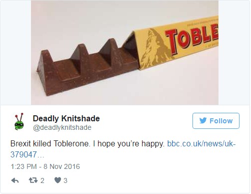Click the Twitter bird icon in Follow

[x=203, y=120]
